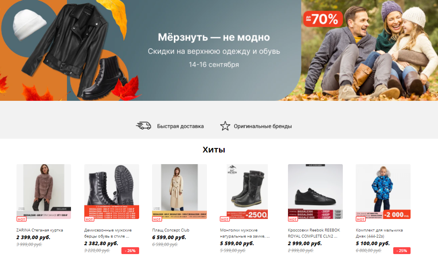Open Комплект для мальчика Джек link
This screenshot has height=271, width=438.
pos(379,233)
